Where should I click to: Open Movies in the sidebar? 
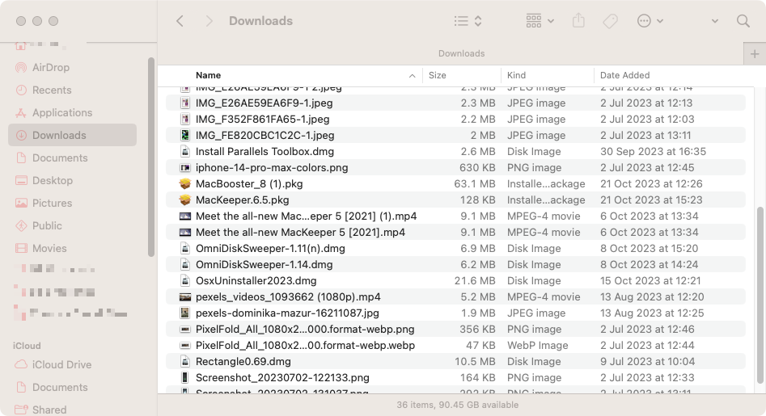[x=72, y=248]
